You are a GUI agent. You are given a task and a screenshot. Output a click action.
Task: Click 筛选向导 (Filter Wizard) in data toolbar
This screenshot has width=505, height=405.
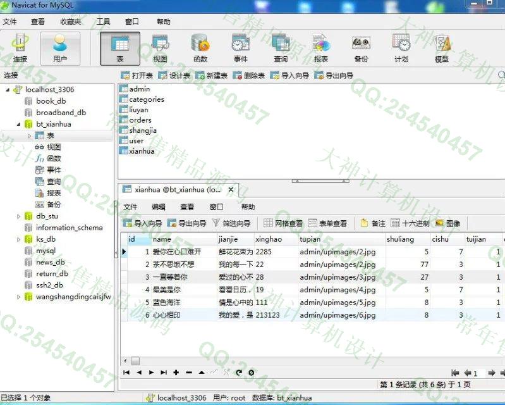click(x=231, y=223)
